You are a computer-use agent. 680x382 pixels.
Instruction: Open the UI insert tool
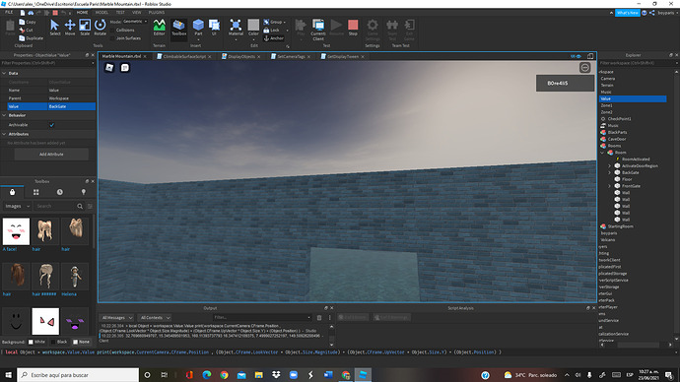(214, 28)
